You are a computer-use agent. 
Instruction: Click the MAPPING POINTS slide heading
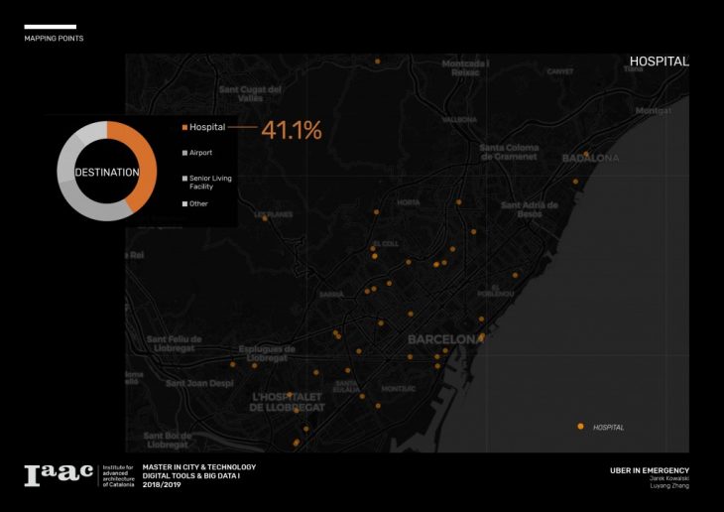click(54, 39)
